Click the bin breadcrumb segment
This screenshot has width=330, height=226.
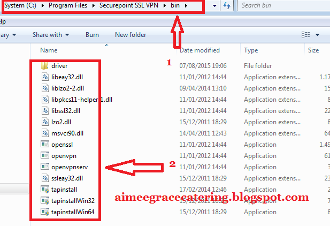[175, 5]
